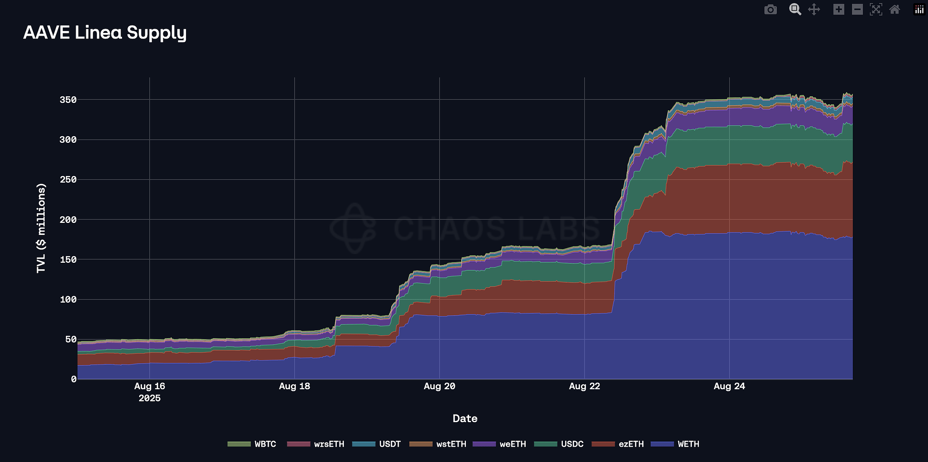This screenshot has height=462, width=928.
Task: Click the '100' y-axis tick label
Action: coord(68,299)
